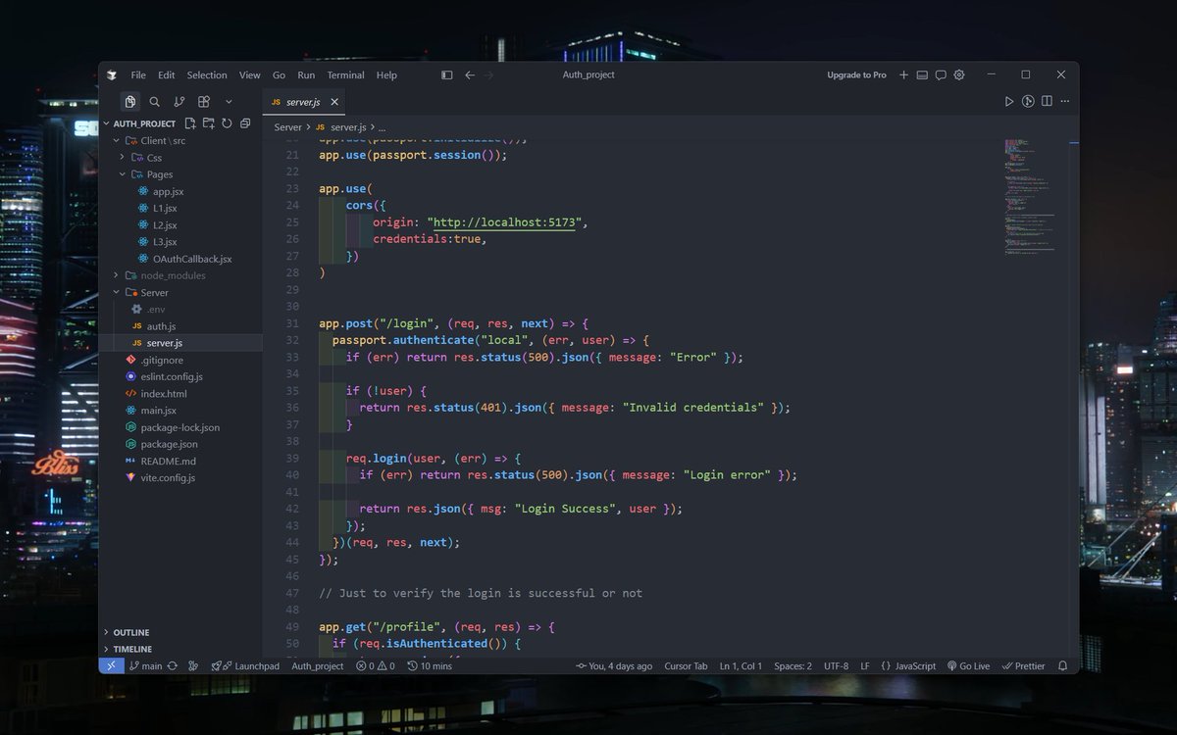Click the New Folder icon in explorer
This screenshot has height=735, width=1177.
[x=209, y=123]
